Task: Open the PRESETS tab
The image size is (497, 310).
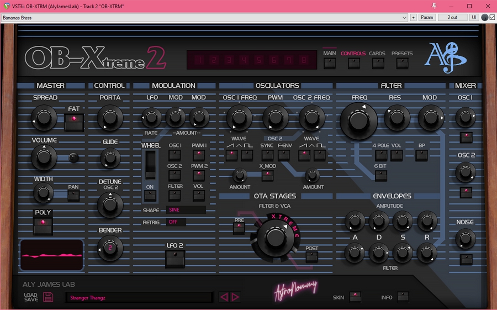Action: coord(402,62)
